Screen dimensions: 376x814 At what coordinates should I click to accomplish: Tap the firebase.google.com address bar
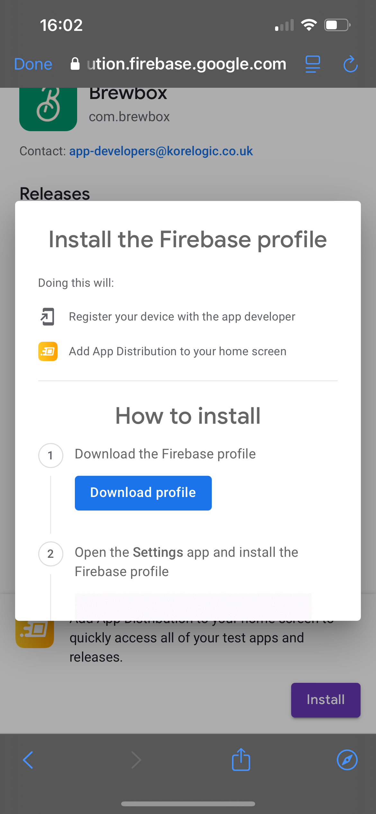tap(186, 64)
